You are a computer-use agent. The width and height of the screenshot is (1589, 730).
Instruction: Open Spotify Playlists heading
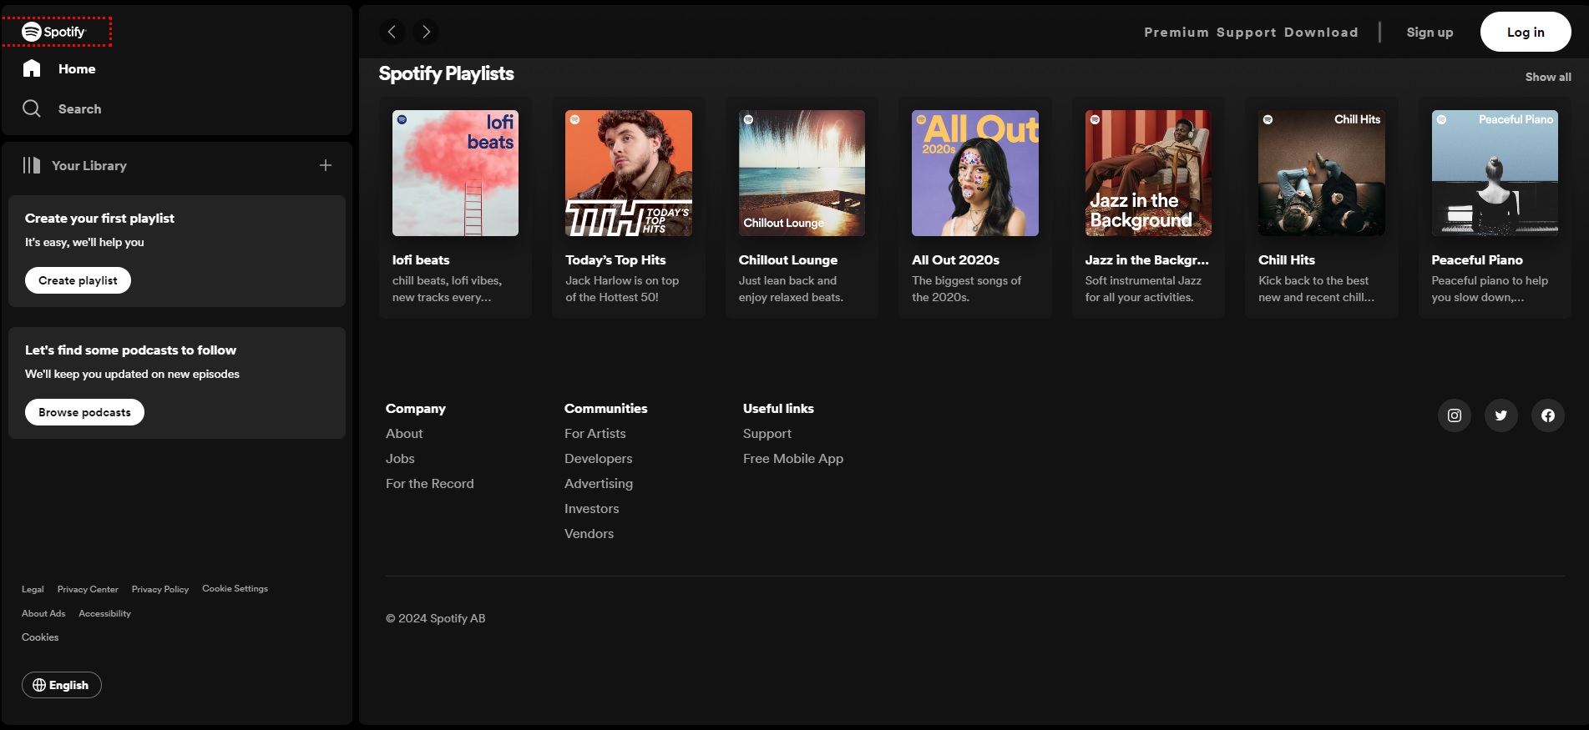(446, 73)
